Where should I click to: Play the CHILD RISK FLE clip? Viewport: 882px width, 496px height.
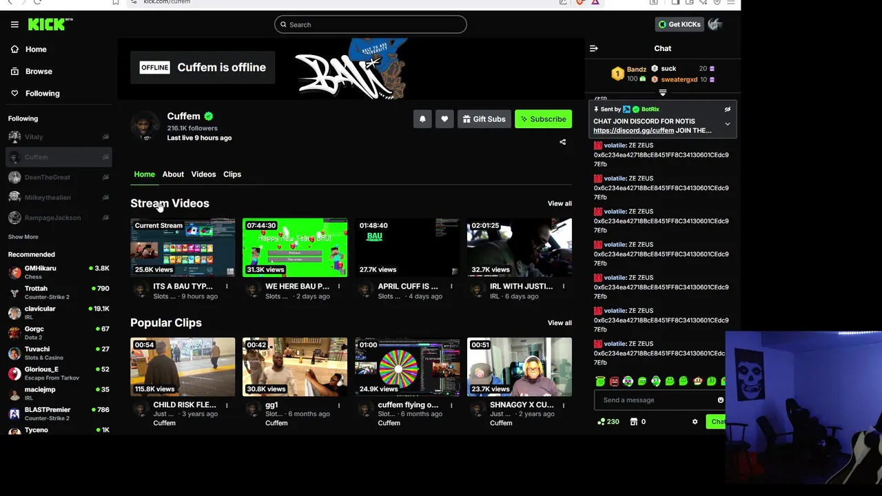[183, 366]
